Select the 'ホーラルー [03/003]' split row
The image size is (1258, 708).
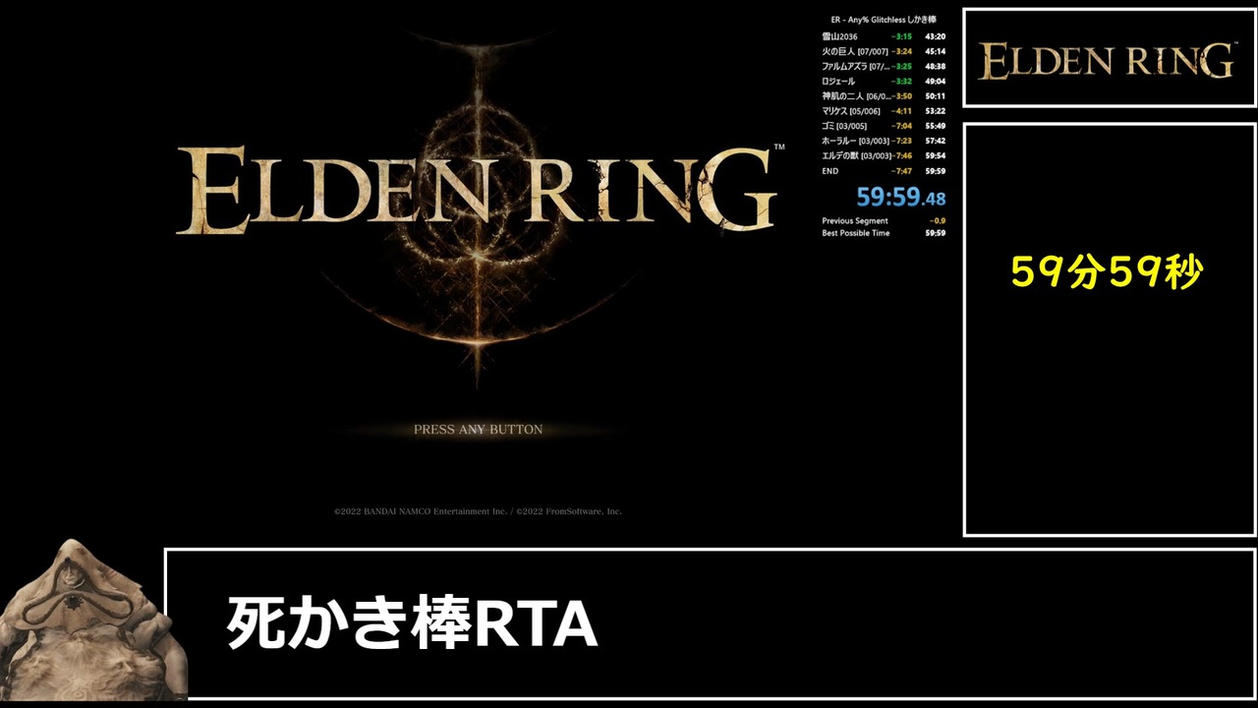884,141
